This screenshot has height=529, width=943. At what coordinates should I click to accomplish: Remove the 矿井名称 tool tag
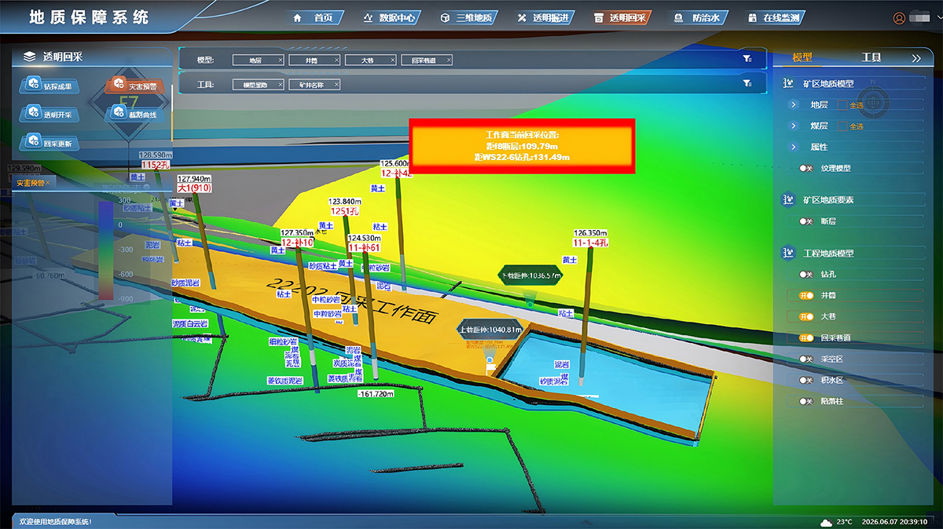(336, 84)
